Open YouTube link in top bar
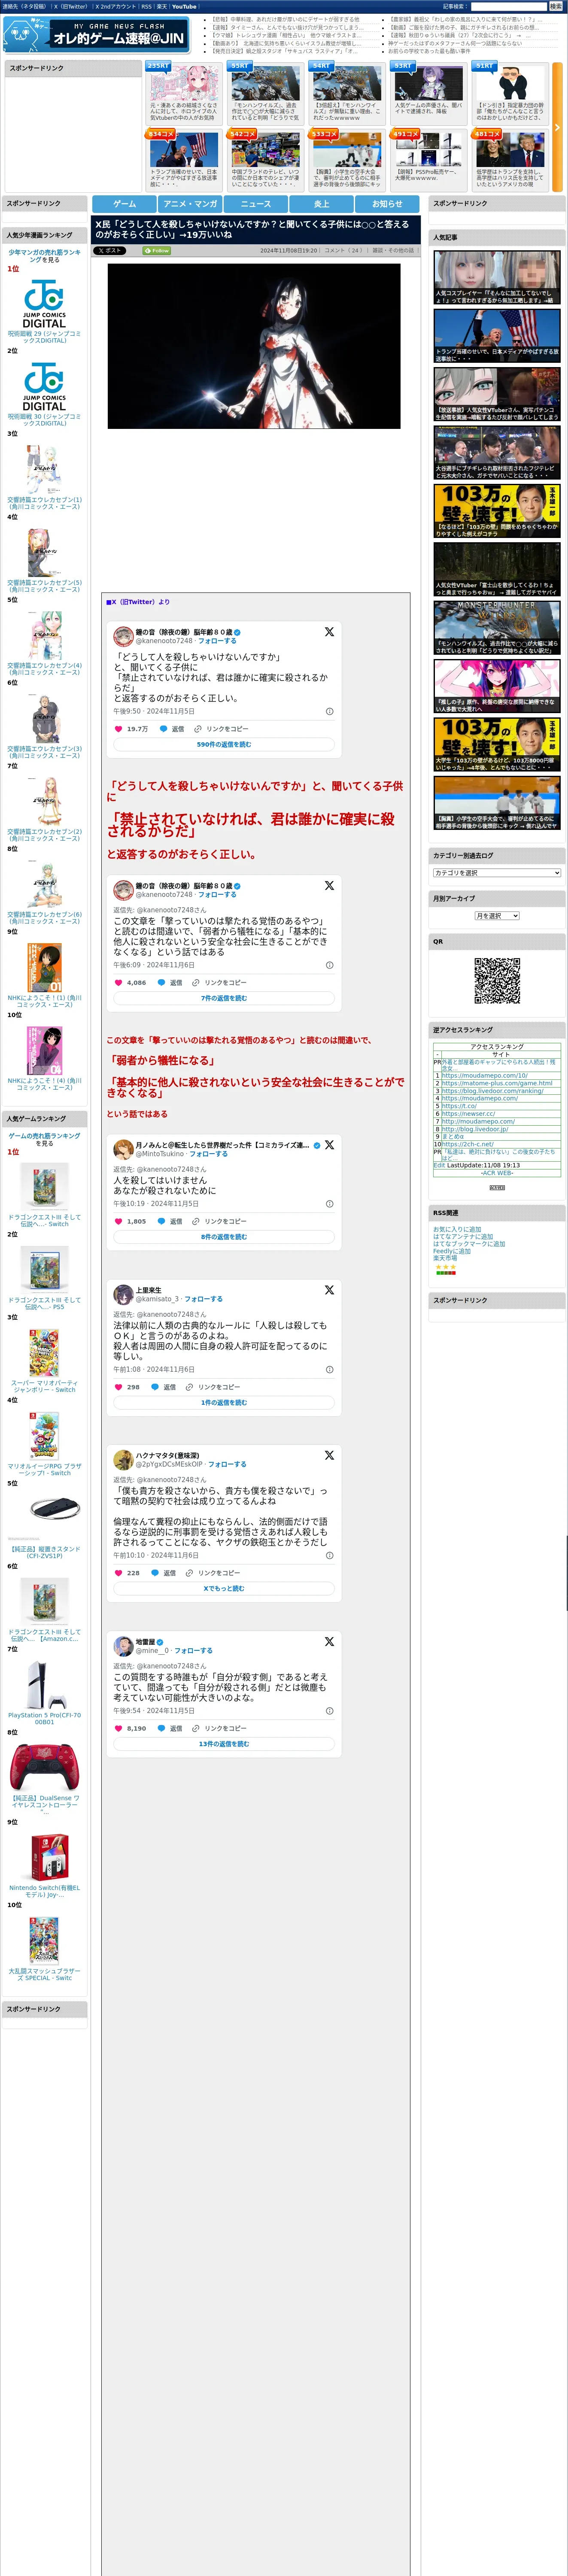 pyautogui.click(x=184, y=6)
